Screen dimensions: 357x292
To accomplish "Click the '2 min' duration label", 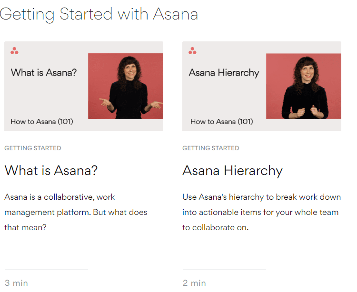I will tap(194, 283).
